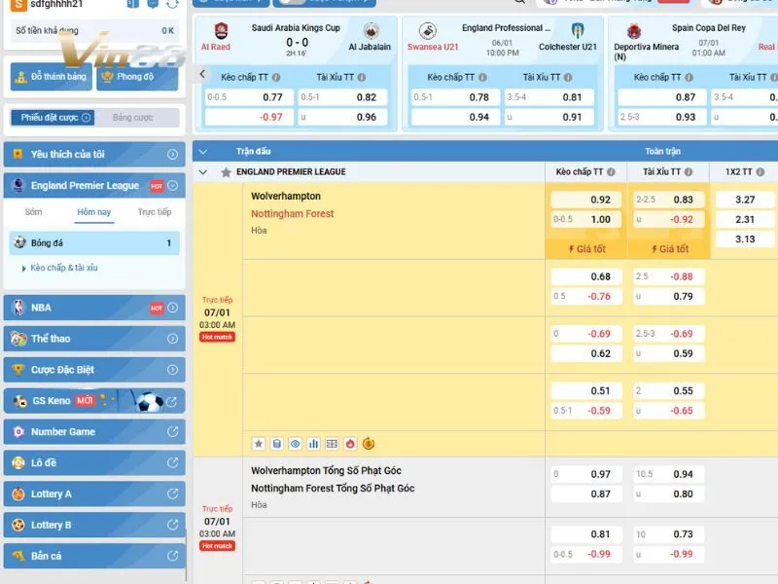Viewport: 778px width, 584px height.
Task: Star the England Premier League header
Action: [x=226, y=172]
